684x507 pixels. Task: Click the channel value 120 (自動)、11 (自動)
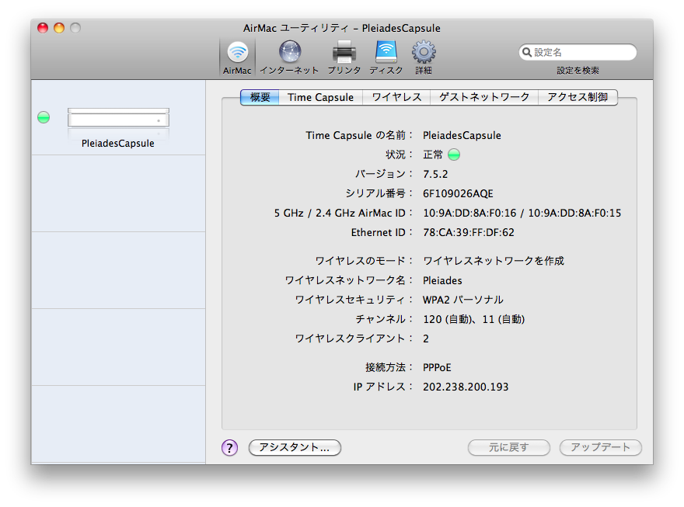click(473, 319)
